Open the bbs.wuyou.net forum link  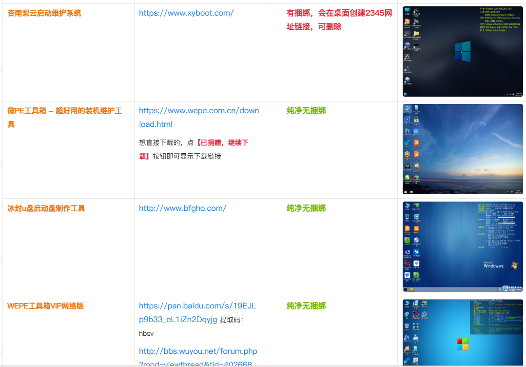198,351
